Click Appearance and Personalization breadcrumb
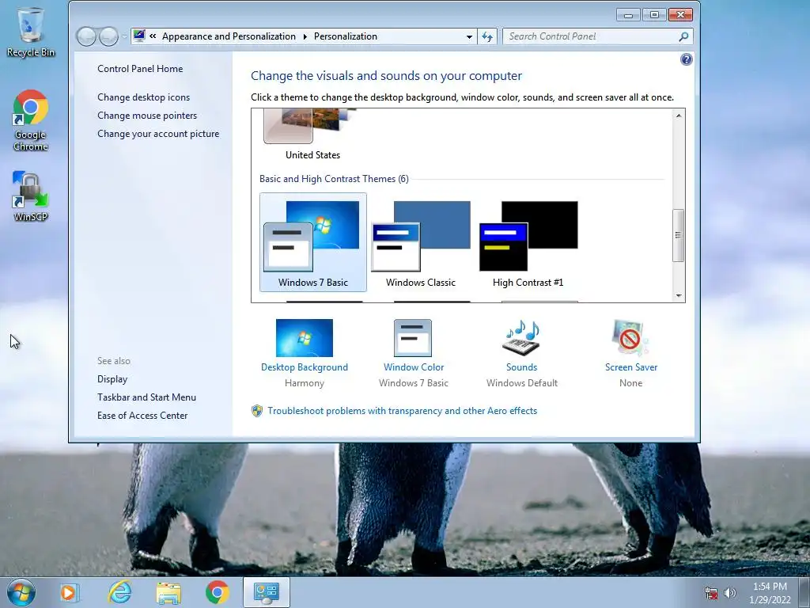 tap(229, 36)
